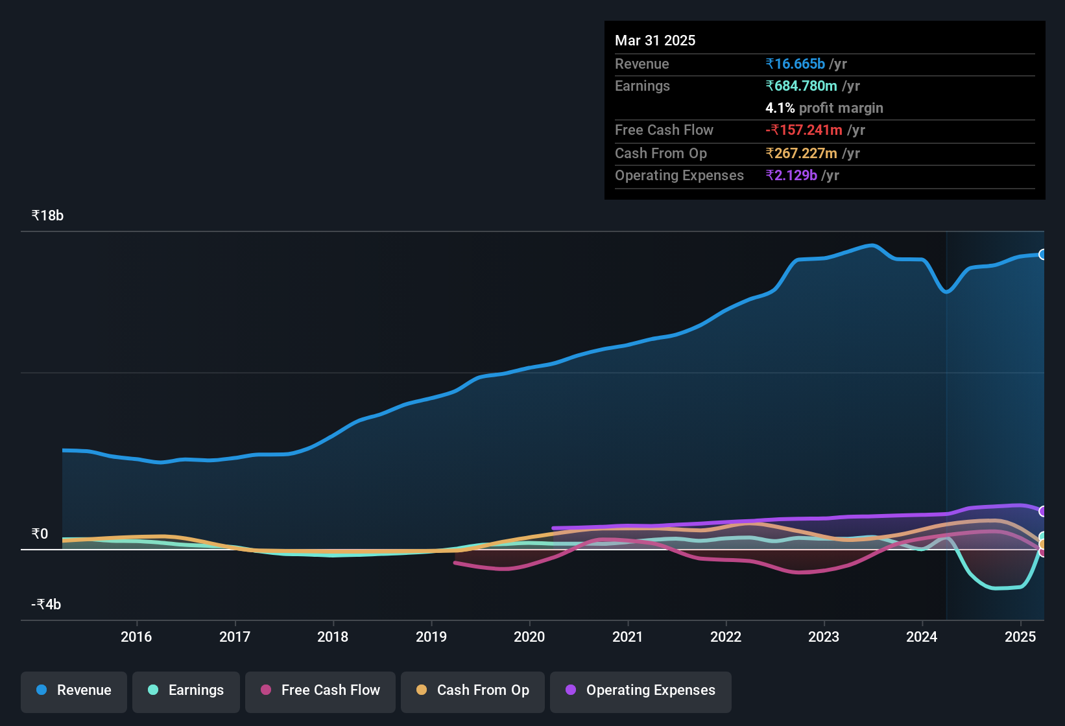
Task: Click the 2018 x-axis label
Action: (333, 637)
